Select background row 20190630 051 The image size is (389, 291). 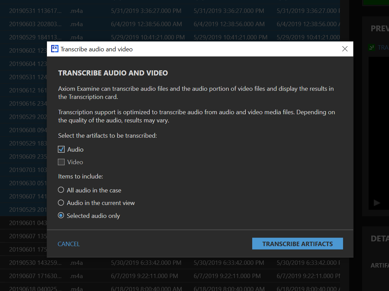pos(23,183)
